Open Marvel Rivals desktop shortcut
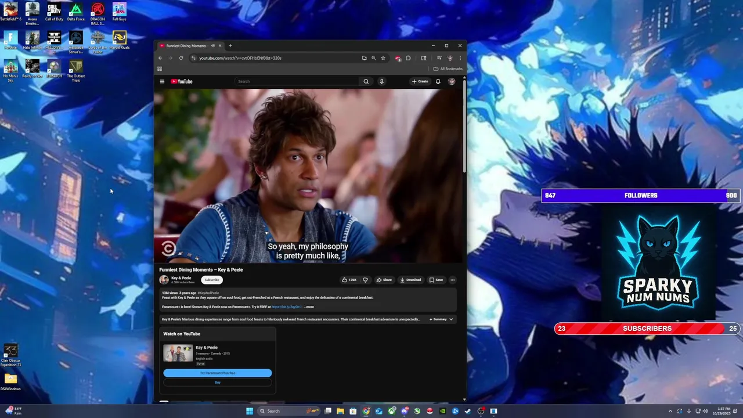The width and height of the screenshot is (743, 418). click(x=119, y=40)
